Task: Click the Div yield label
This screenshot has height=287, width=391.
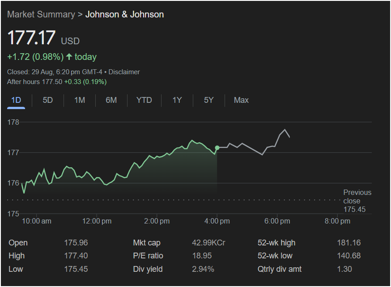Action: point(148,269)
